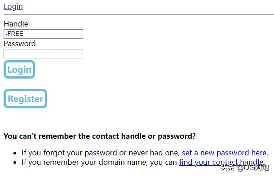Click the first bullet point marker
This screenshot has height=176, width=274.
15,153
